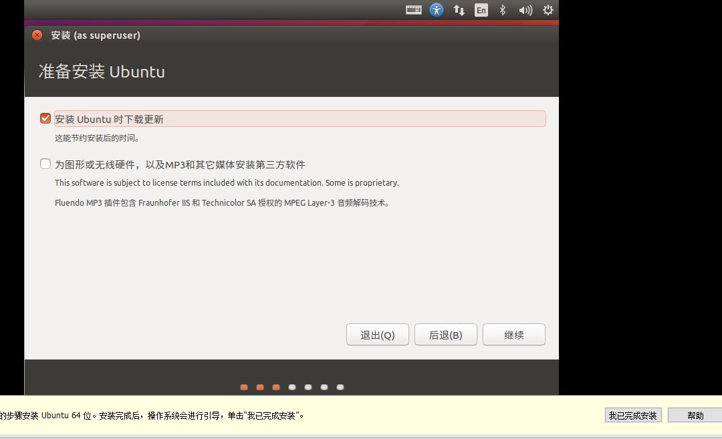This screenshot has height=439, width=722.
Task: Click the keyboard layout icon in the top bar
Action: point(413,9)
